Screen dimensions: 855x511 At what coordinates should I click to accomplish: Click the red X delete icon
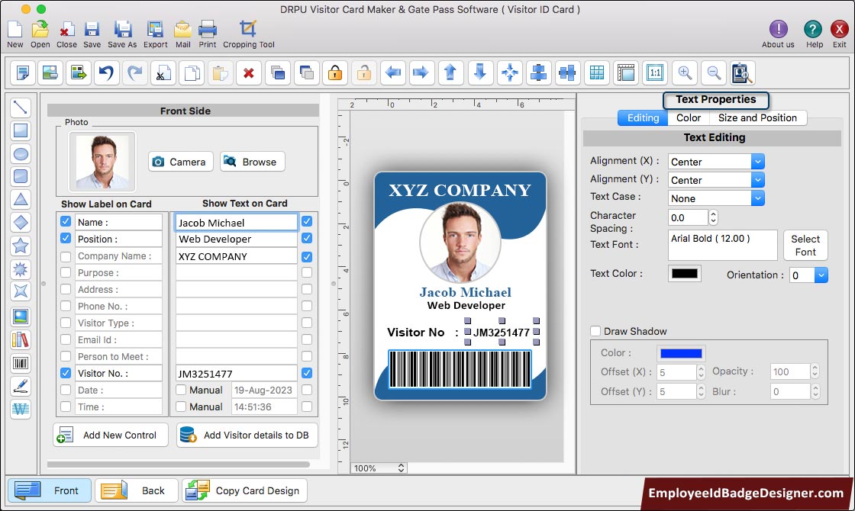pyautogui.click(x=249, y=72)
